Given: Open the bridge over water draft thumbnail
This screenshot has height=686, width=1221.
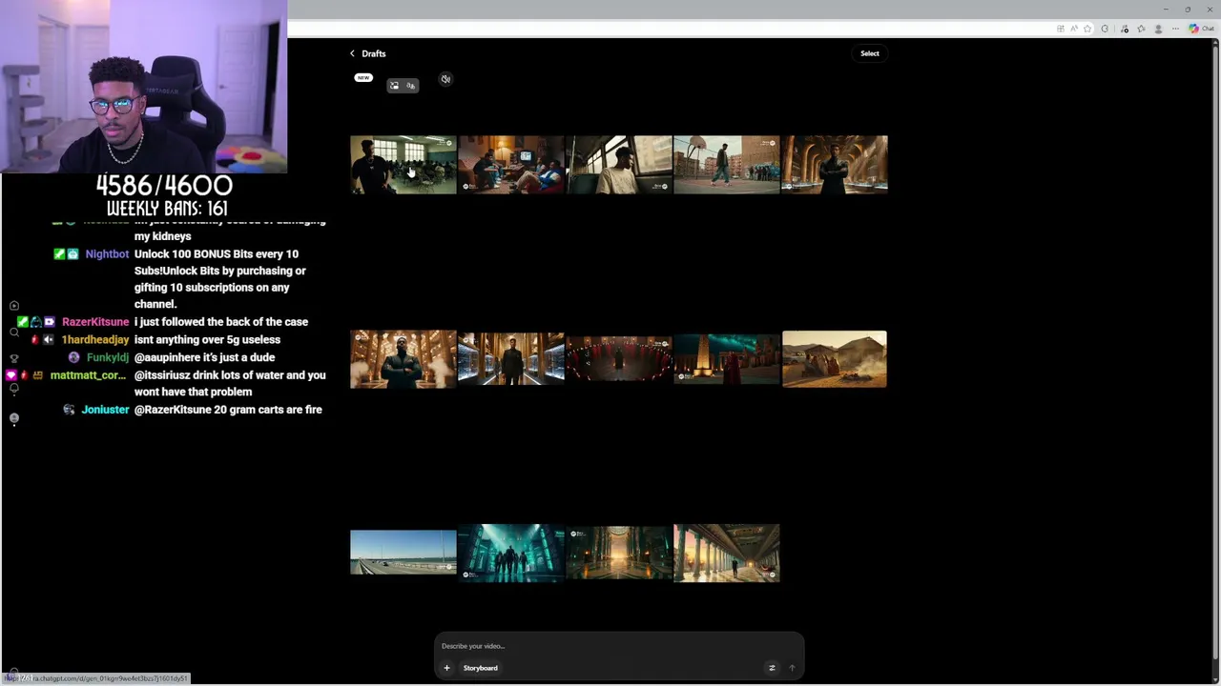Looking at the screenshot, I should 403,553.
